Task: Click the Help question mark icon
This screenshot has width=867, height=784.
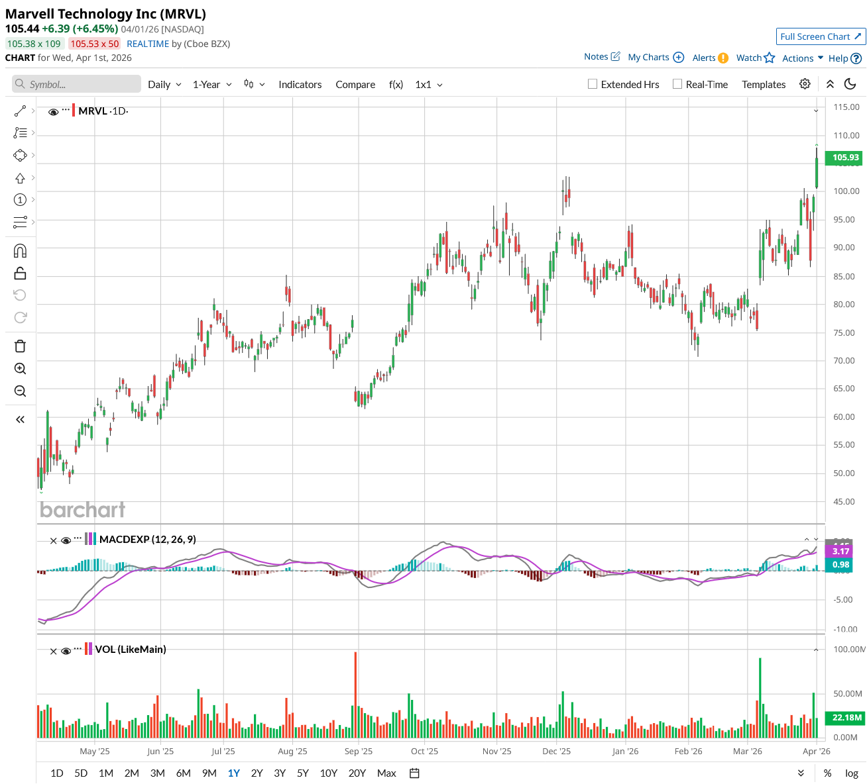Action: pyautogui.click(x=856, y=58)
